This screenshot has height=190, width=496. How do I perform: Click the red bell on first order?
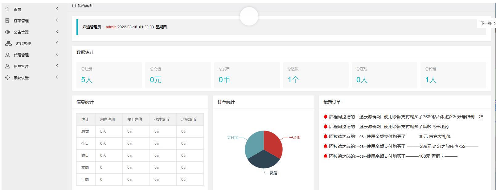(x=326, y=117)
